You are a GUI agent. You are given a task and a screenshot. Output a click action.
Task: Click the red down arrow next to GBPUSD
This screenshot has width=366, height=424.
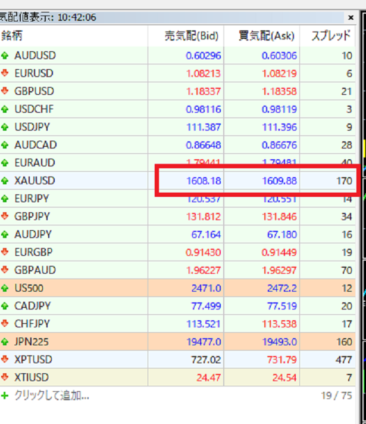pyautogui.click(x=5, y=91)
